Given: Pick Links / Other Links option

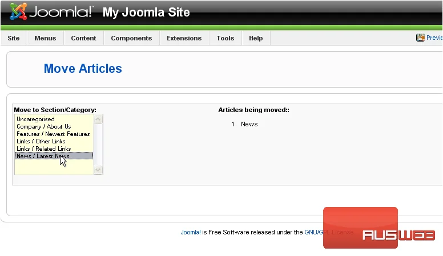Looking at the screenshot, I should pyautogui.click(x=54, y=141).
